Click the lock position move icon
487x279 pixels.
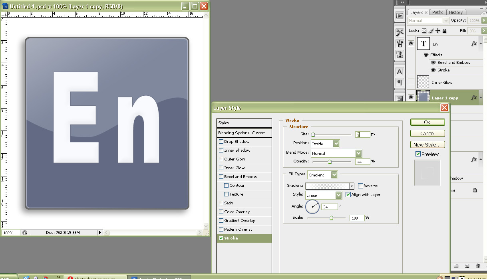[x=437, y=31]
